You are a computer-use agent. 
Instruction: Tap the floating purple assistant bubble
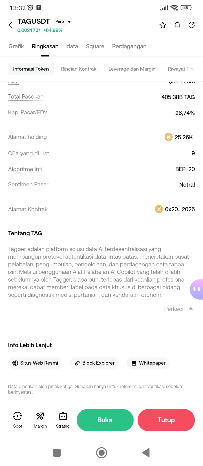pyautogui.click(x=197, y=289)
